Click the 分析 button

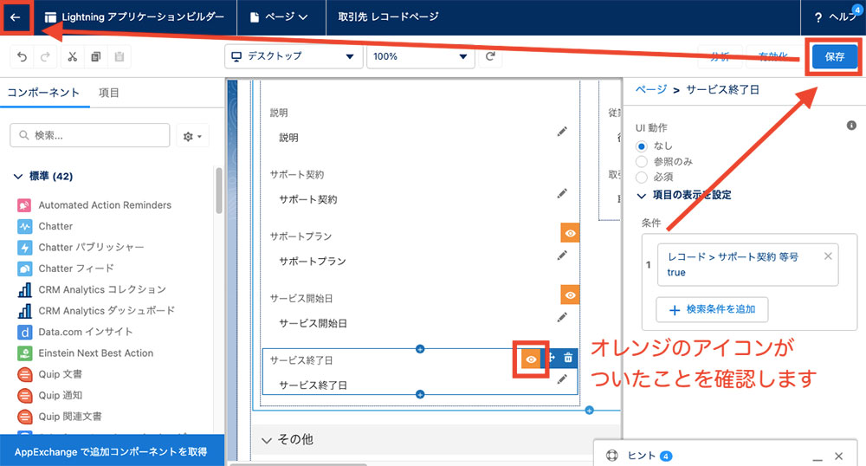point(721,56)
